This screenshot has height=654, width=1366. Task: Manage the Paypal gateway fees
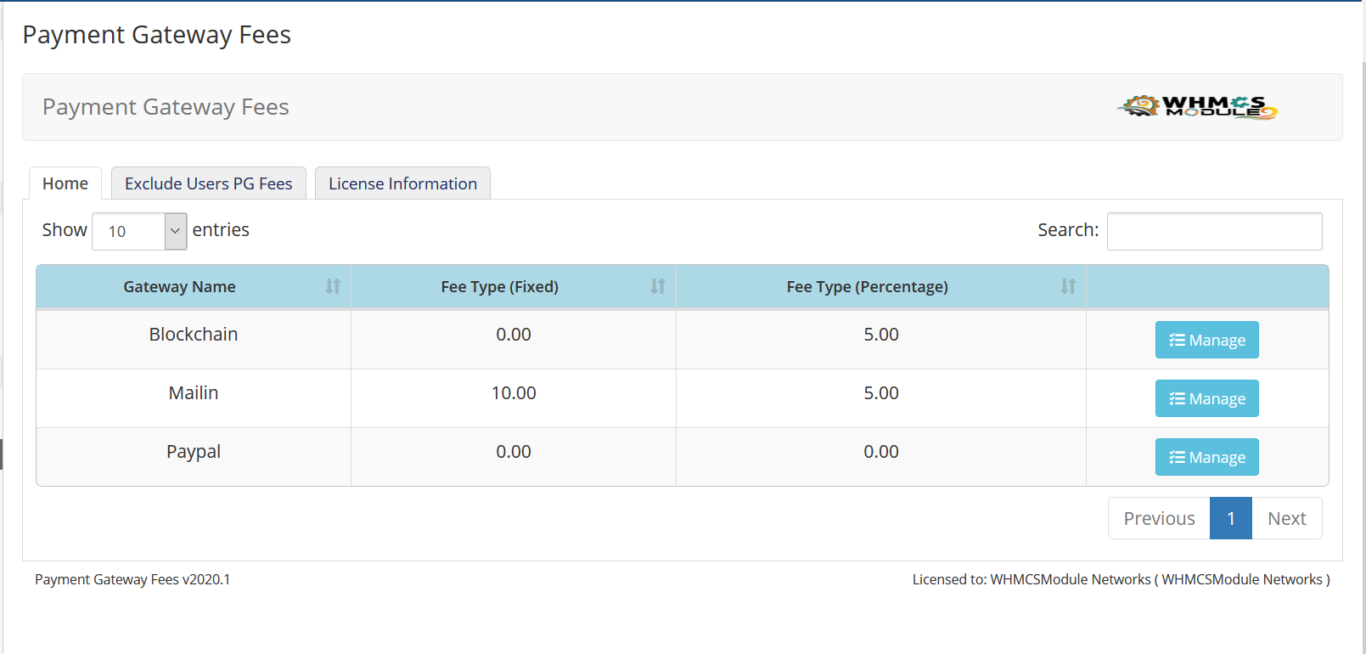(x=1207, y=457)
